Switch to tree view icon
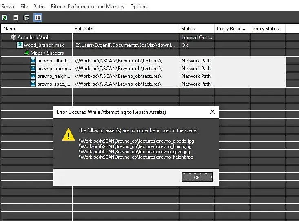Viewport: 299px width, 221px height. [x=26, y=18]
